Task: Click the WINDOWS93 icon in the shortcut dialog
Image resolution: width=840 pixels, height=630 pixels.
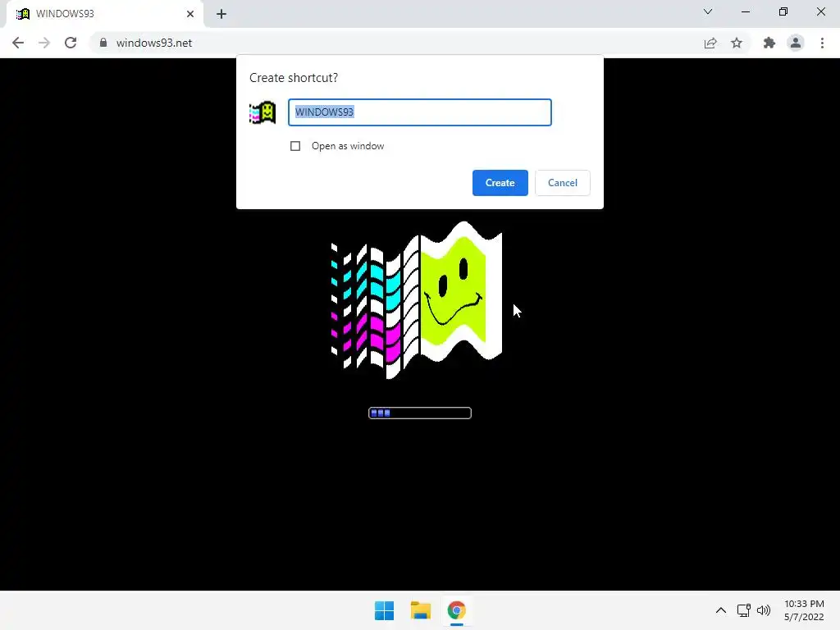Action: pyautogui.click(x=262, y=112)
